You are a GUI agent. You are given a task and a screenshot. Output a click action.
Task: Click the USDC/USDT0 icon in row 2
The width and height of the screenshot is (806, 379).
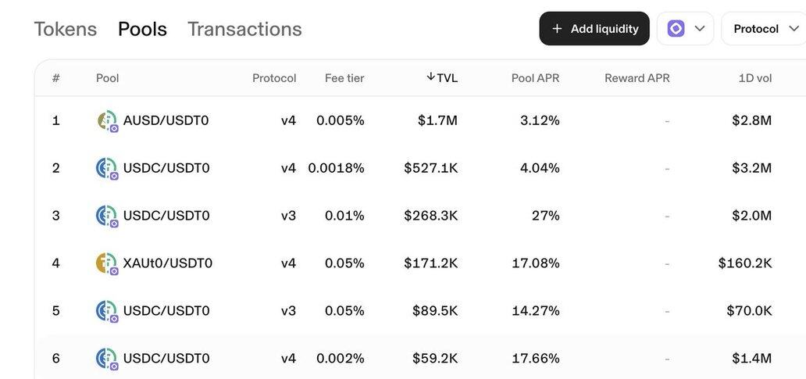(106, 168)
